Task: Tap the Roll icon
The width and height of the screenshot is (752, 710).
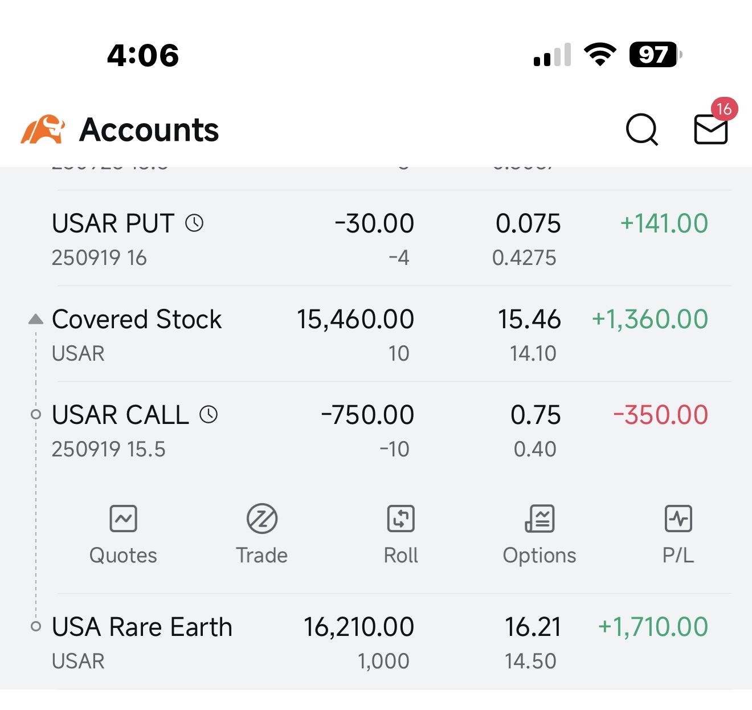Action: [401, 519]
